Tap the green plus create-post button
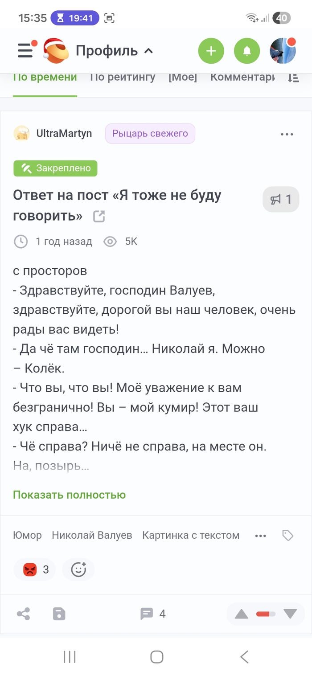The image size is (312, 676). coord(211,51)
